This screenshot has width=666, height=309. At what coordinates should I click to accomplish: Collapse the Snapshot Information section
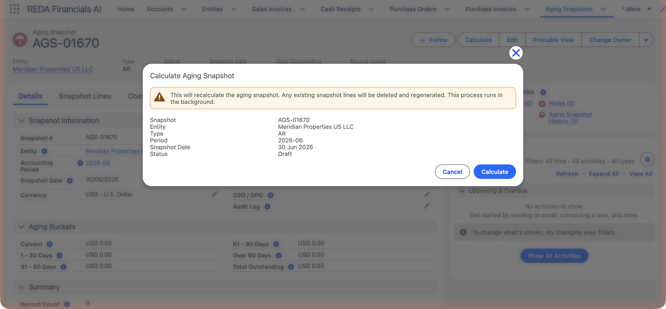[x=21, y=121]
